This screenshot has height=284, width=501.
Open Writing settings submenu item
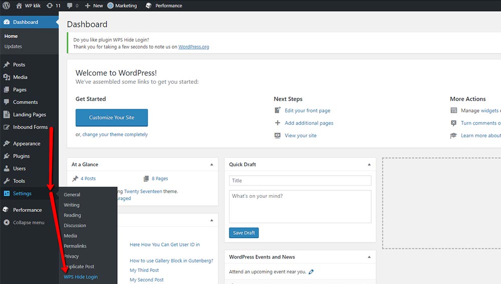pos(72,205)
